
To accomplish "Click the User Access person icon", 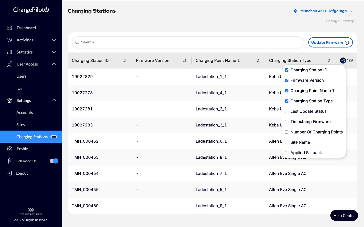I will point(9,64).
